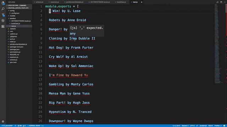Open package.json in the explorer

(x=15, y=49)
